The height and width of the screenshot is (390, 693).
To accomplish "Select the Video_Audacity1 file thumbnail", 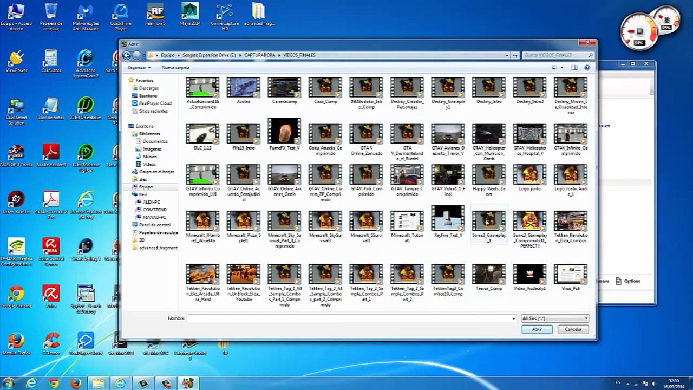I will 529,278.
